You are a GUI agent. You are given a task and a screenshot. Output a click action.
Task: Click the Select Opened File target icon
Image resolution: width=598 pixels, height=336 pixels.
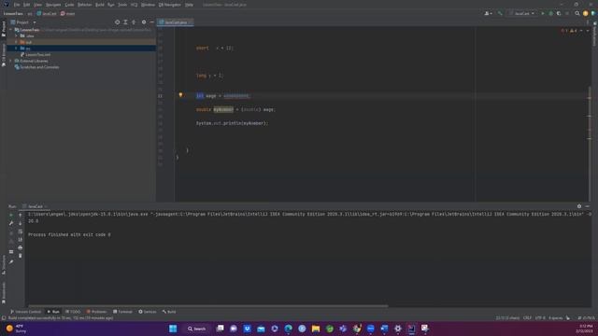point(117,22)
